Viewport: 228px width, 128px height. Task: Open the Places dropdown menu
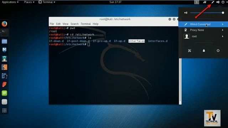tap(29, 2)
